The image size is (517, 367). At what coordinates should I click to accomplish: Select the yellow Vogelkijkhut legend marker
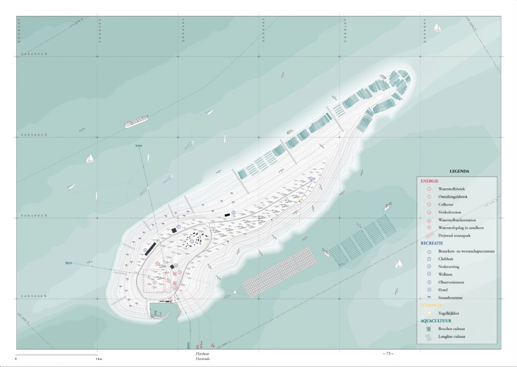click(x=428, y=313)
